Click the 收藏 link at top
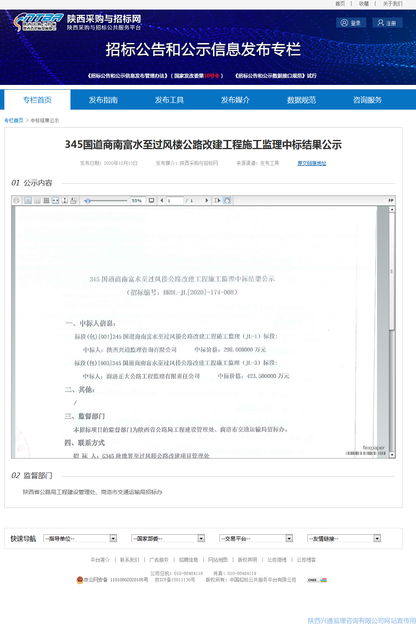This screenshot has width=416, height=624. [x=364, y=4]
